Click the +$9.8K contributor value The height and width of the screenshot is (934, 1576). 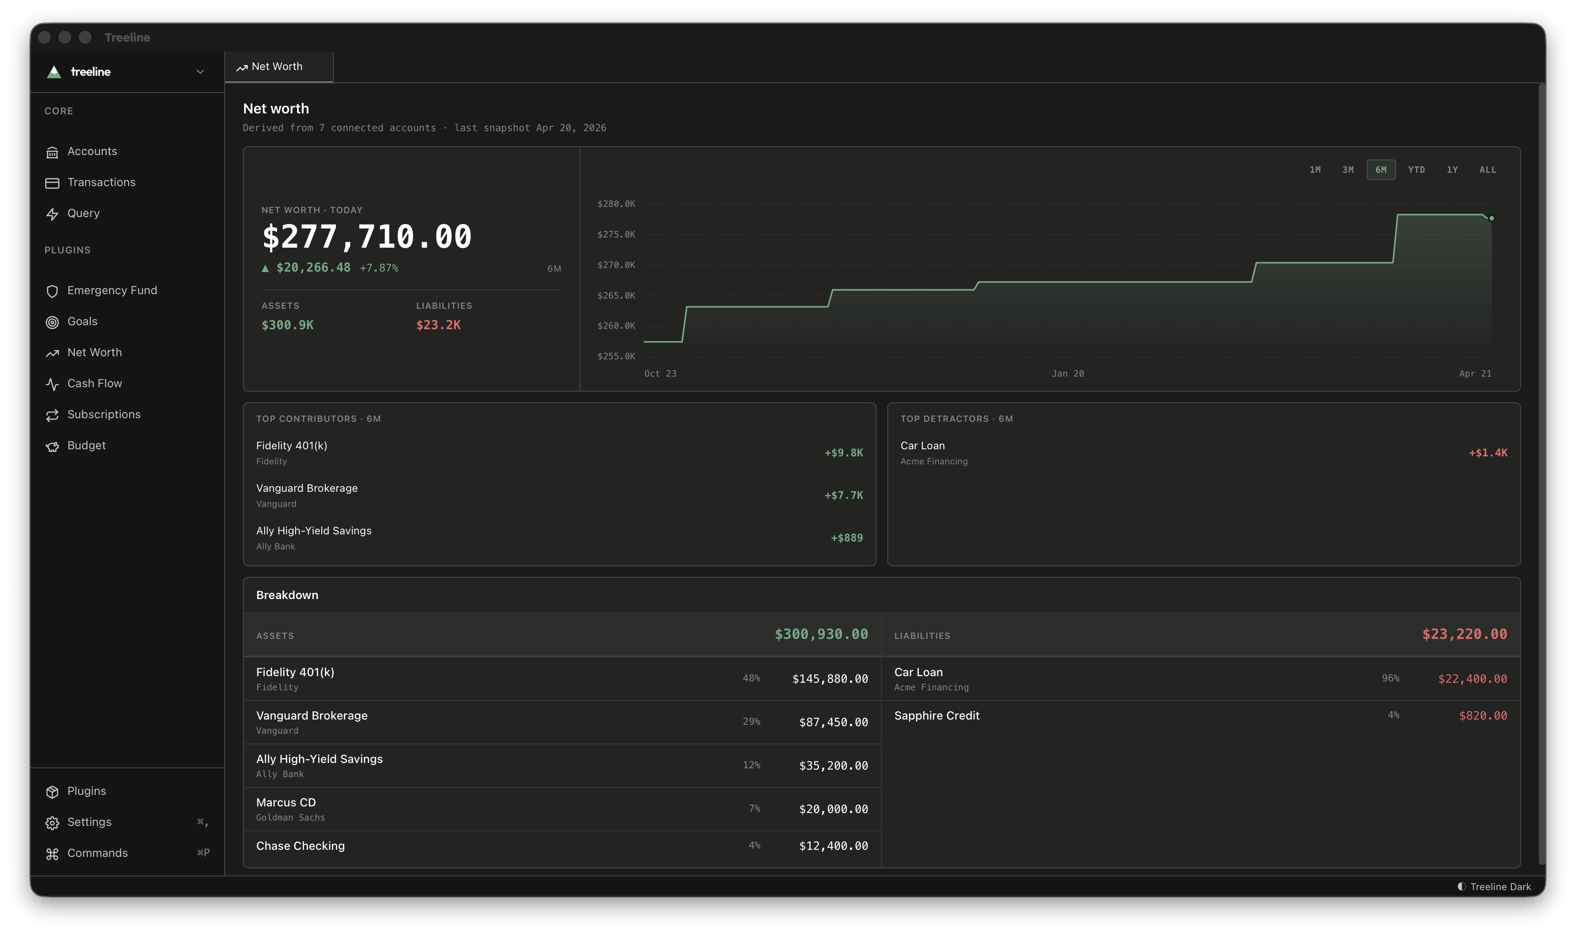844,453
